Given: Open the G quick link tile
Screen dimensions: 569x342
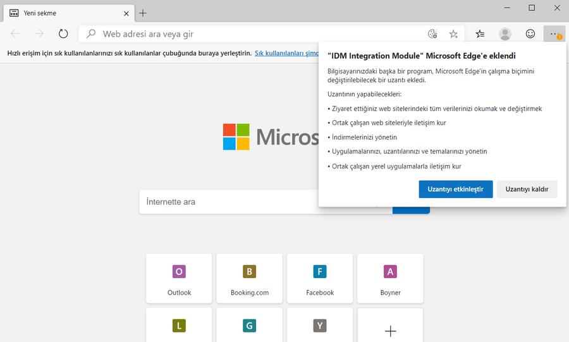Looking at the screenshot, I should (249, 326).
